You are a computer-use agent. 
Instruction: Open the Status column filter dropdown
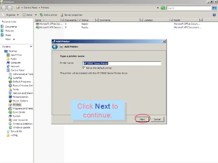(97, 20)
